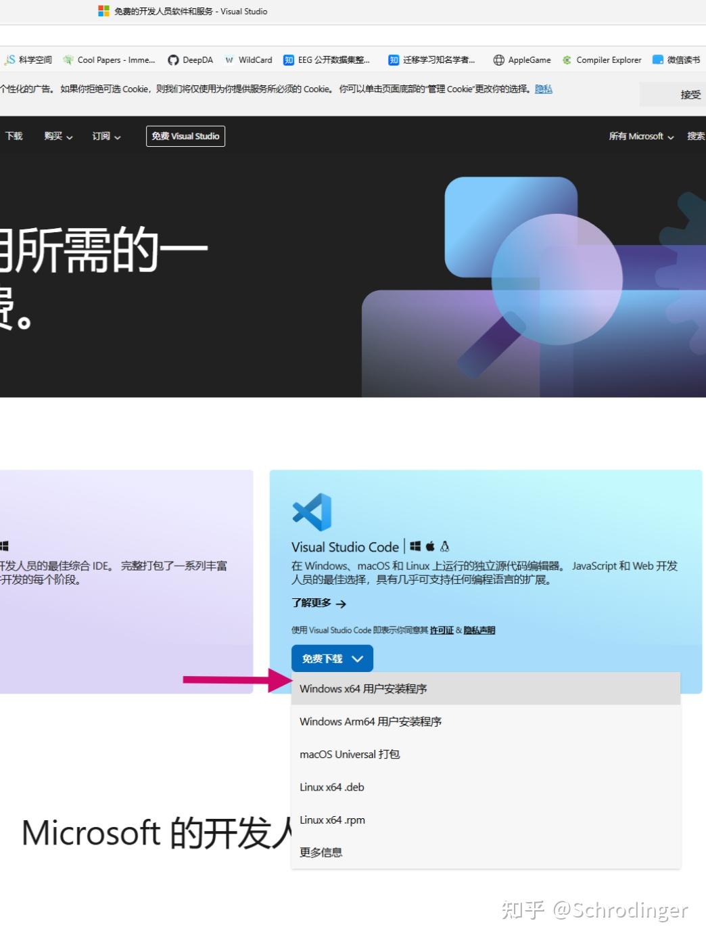Click the Windows logo beside Visual Studio Code
Screen dimensions: 706x942
pos(416,545)
